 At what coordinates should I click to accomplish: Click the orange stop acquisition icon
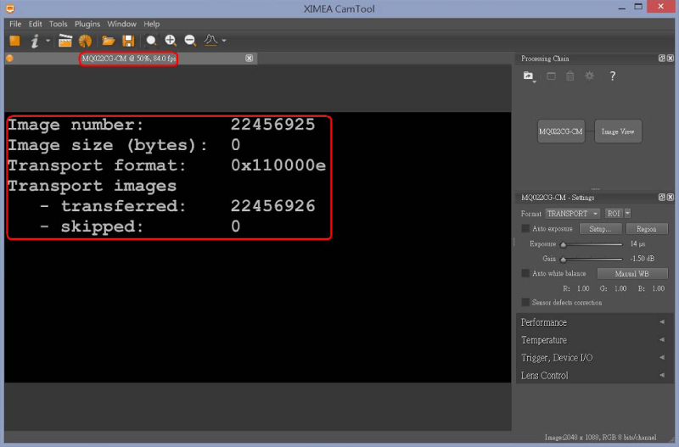[x=14, y=40]
